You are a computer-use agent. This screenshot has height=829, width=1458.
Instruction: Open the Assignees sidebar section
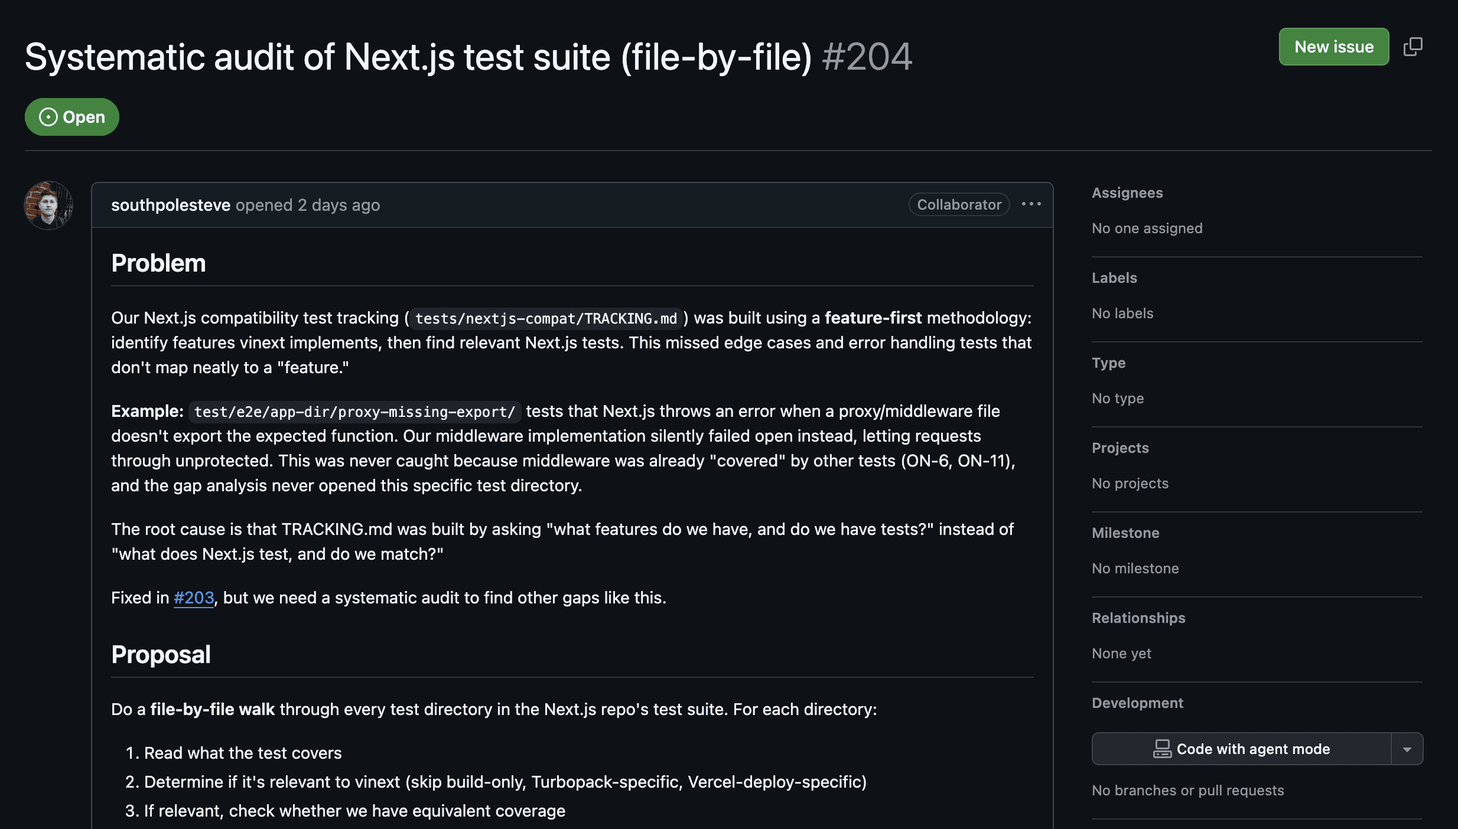(x=1127, y=193)
